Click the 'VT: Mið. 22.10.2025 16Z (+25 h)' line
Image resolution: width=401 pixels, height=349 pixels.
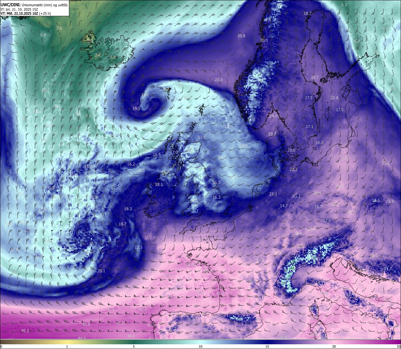click(x=26, y=13)
